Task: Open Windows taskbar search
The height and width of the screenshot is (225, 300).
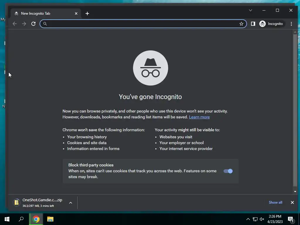Action: (21, 219)
